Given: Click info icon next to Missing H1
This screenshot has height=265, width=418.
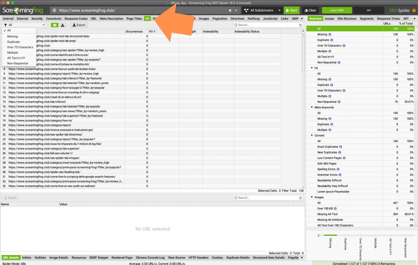Looking at the screenshot, I should point(330,34).
